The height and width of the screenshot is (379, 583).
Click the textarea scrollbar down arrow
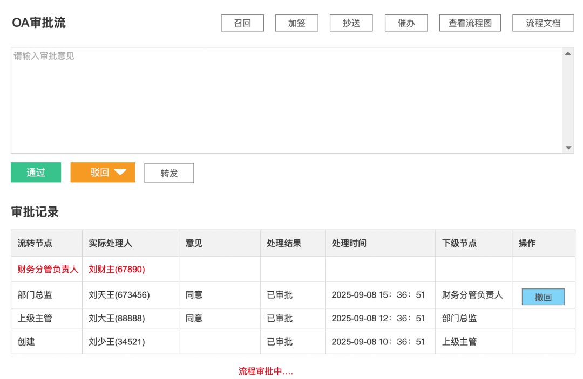click(568, 148)
